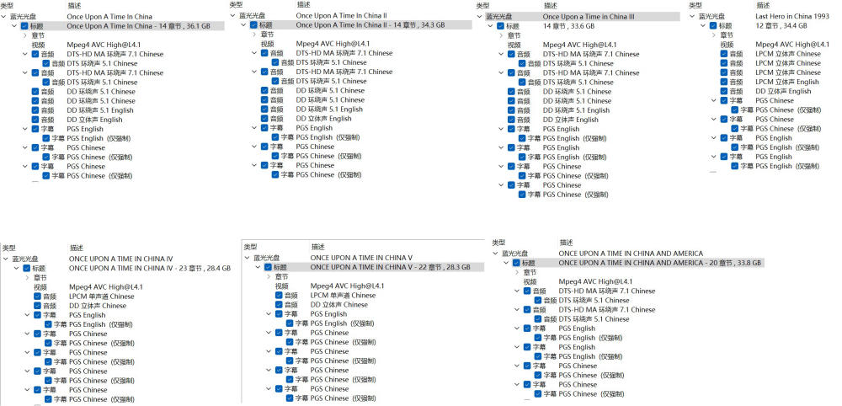Collapse the 标题 node of the 28.4 GB title

(x=17, y=268)
